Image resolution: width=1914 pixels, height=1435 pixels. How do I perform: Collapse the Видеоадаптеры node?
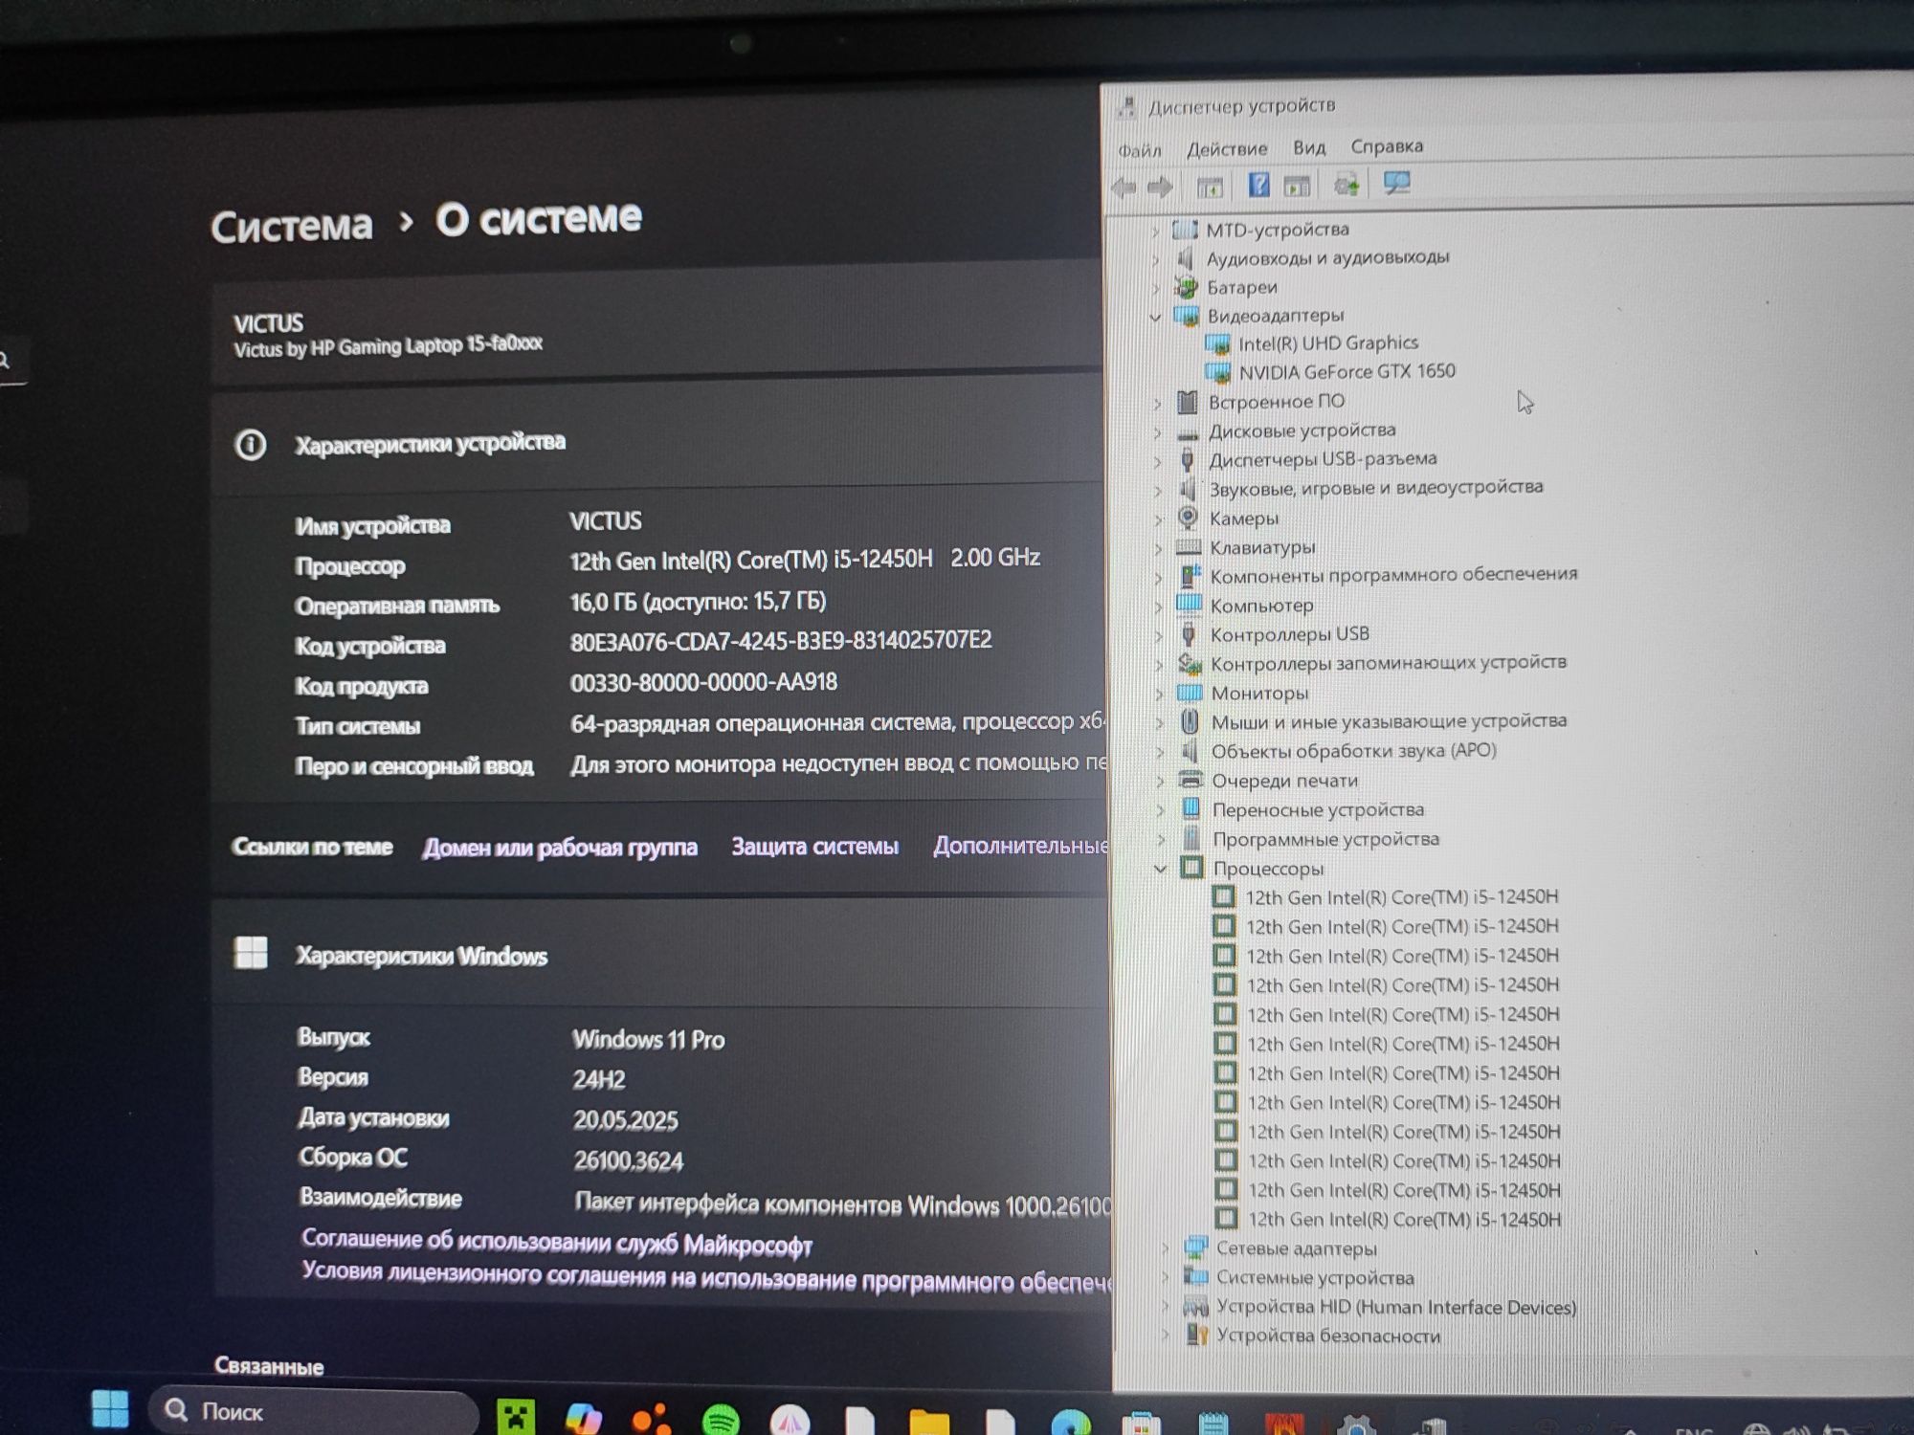tap(1155, 318)
